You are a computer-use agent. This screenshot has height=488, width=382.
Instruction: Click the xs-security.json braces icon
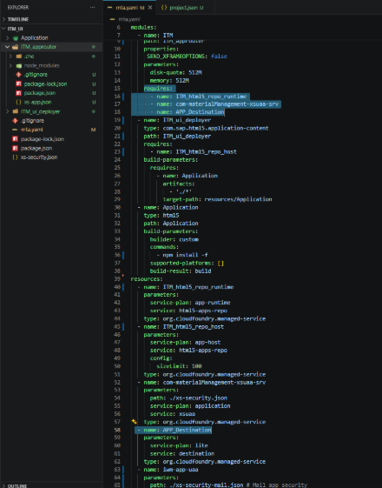pos(15,157)
